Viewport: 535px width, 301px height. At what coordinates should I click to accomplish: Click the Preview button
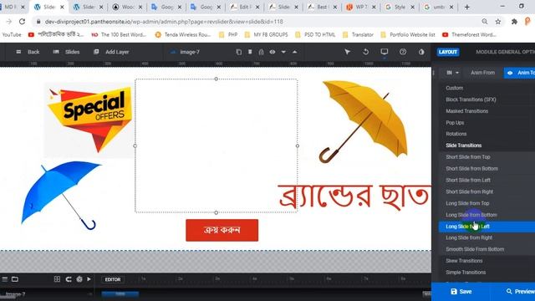click(520, 292)
